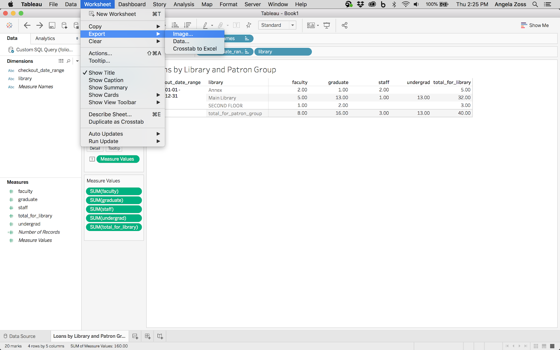Click the Wi-Fi status icon
Screen dimensions: 560x350
tap(405, 4)
